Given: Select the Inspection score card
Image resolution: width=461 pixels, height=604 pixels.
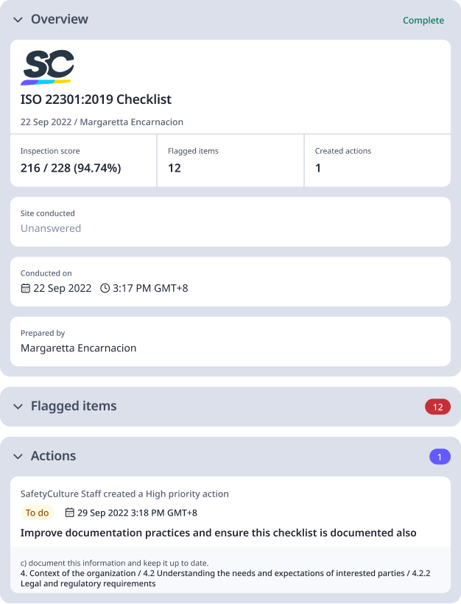Looking at the screenshot, I should (x=83, y=161).
